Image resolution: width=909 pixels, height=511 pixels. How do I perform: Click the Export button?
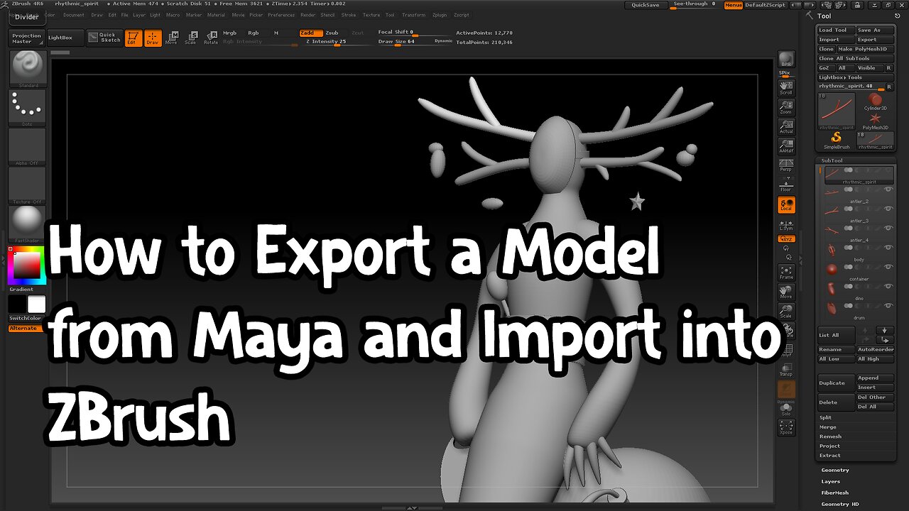(x=875, y=40)
